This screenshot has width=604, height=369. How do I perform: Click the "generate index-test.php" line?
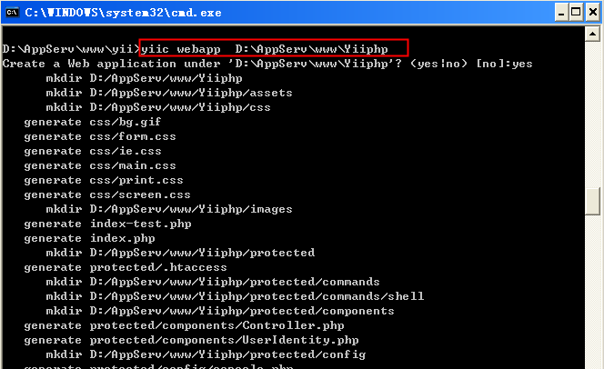tap(107, 224)
